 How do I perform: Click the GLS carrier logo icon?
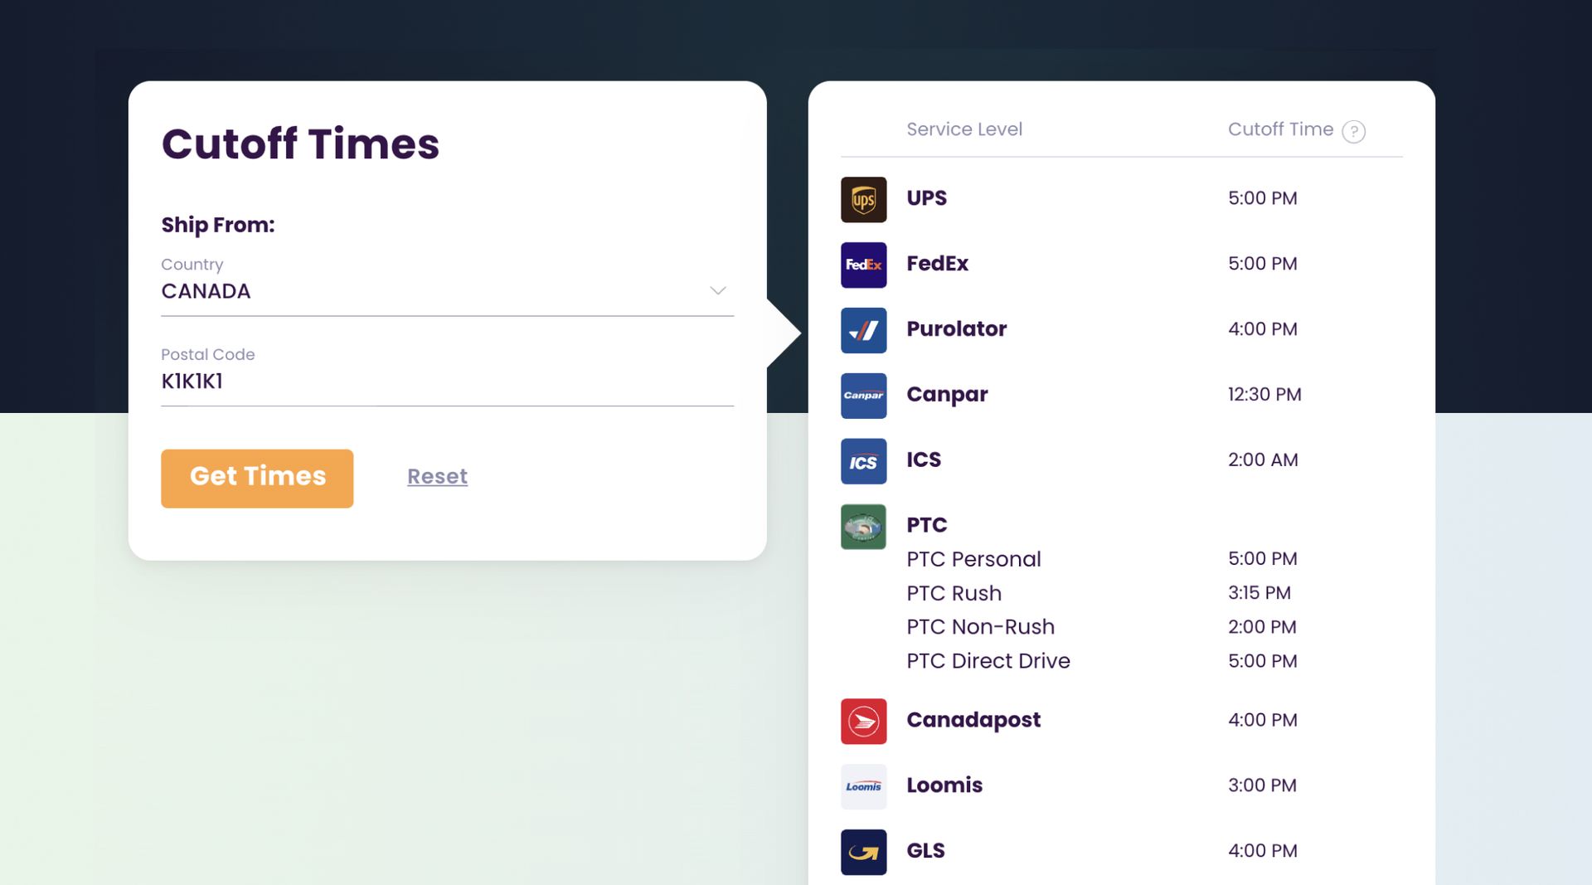[863, 852]
